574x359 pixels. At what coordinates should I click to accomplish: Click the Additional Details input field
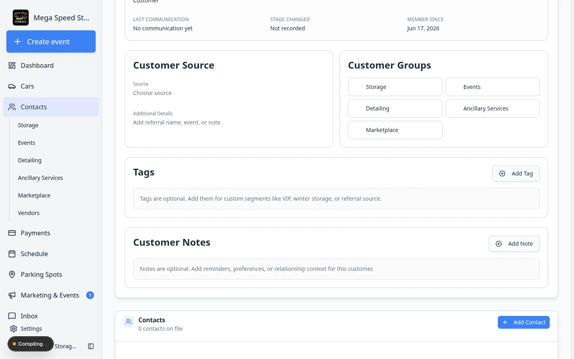point(229,122)
